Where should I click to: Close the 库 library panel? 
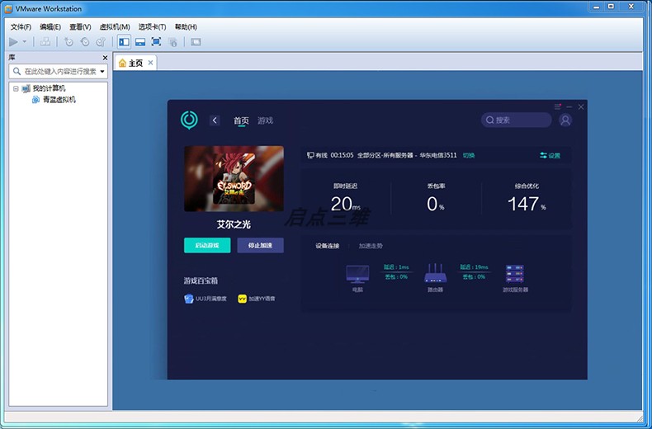pyautogui.click(x=105, y=58)
